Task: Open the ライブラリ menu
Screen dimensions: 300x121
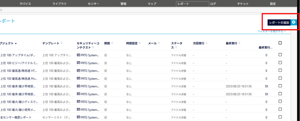Action: point(59,4)
